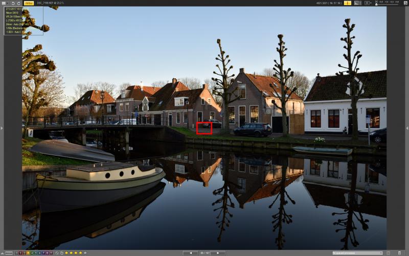Viewport: 409px width, 256px height.
Task: Apply the red color label 1
Action: [x=20, y=253]
